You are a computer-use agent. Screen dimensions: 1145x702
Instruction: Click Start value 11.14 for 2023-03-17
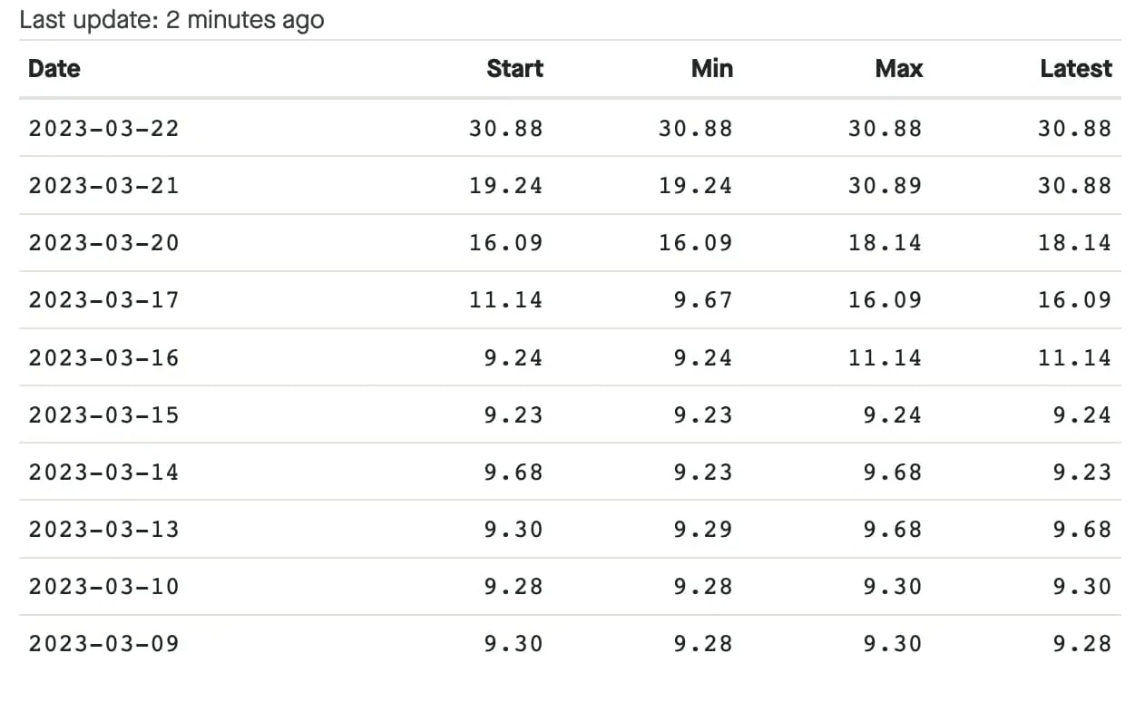[x=505, y=300]
